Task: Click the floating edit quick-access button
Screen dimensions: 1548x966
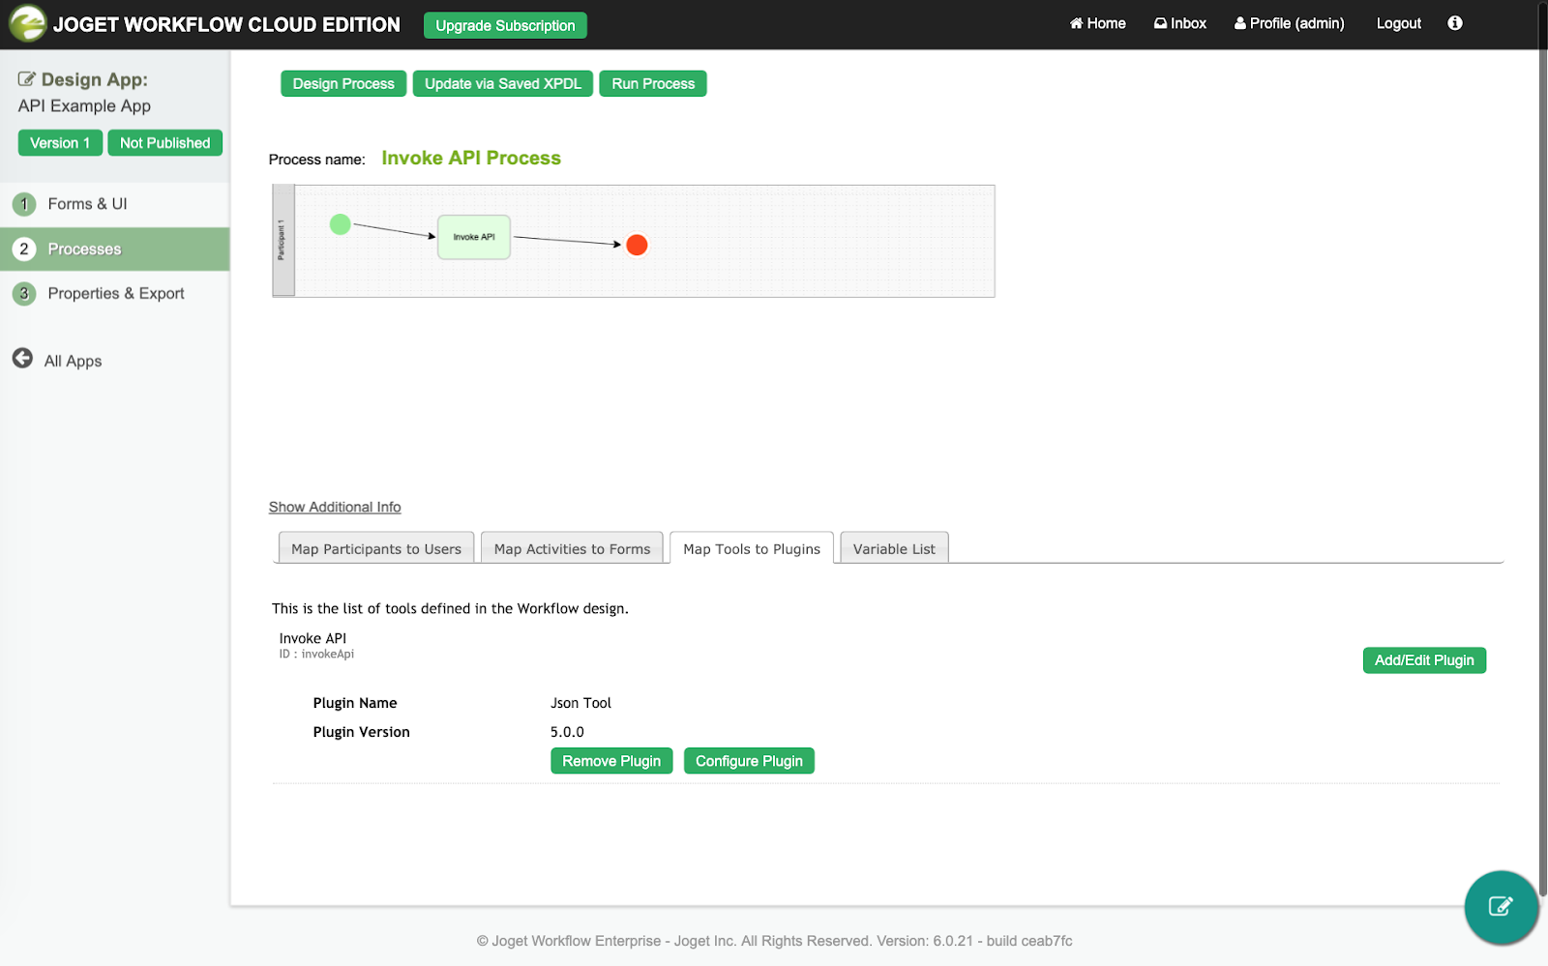Action: click(x=1501, y=907)
